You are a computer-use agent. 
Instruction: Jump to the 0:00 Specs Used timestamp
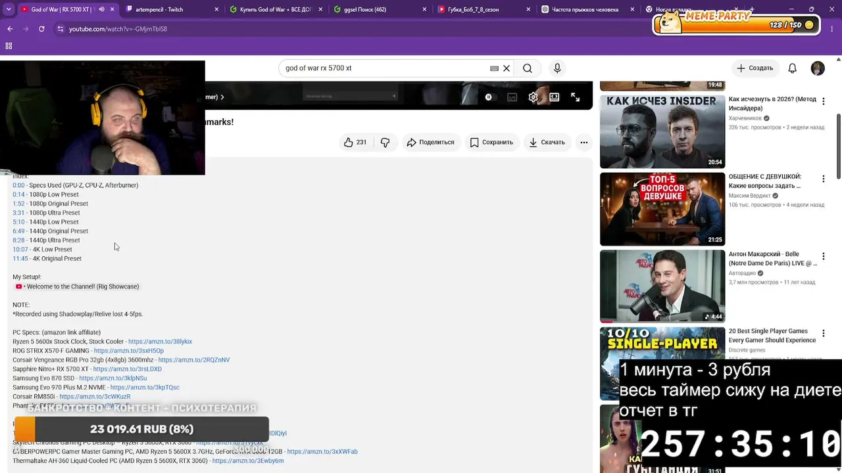tap(18, 185)
